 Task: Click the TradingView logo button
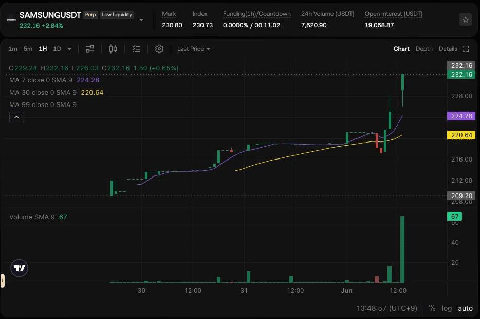tap(20, 268)
